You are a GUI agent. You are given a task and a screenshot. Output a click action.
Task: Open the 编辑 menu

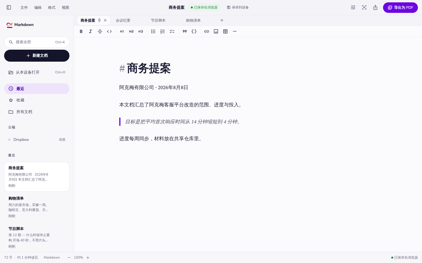(38, 8)
